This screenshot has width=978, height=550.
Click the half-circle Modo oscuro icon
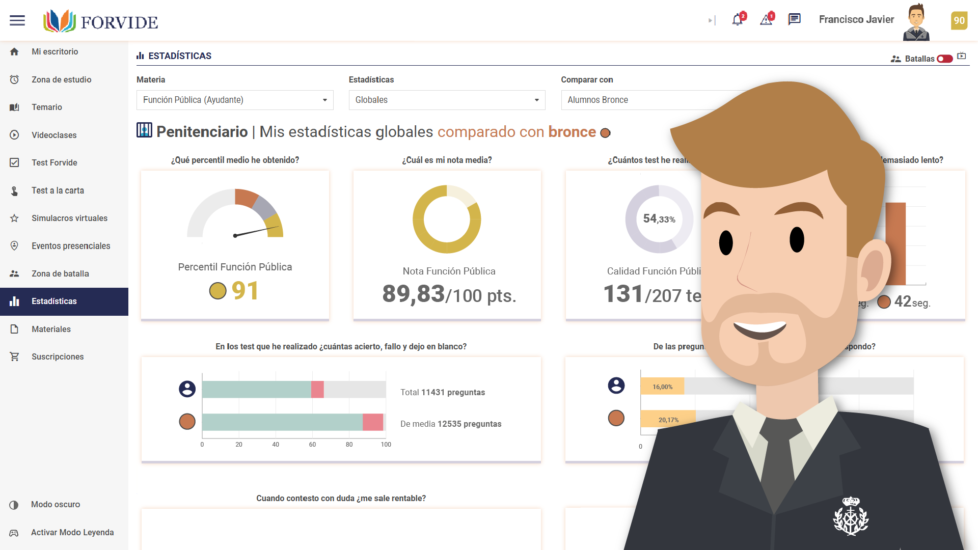click(x=14, y=505)
